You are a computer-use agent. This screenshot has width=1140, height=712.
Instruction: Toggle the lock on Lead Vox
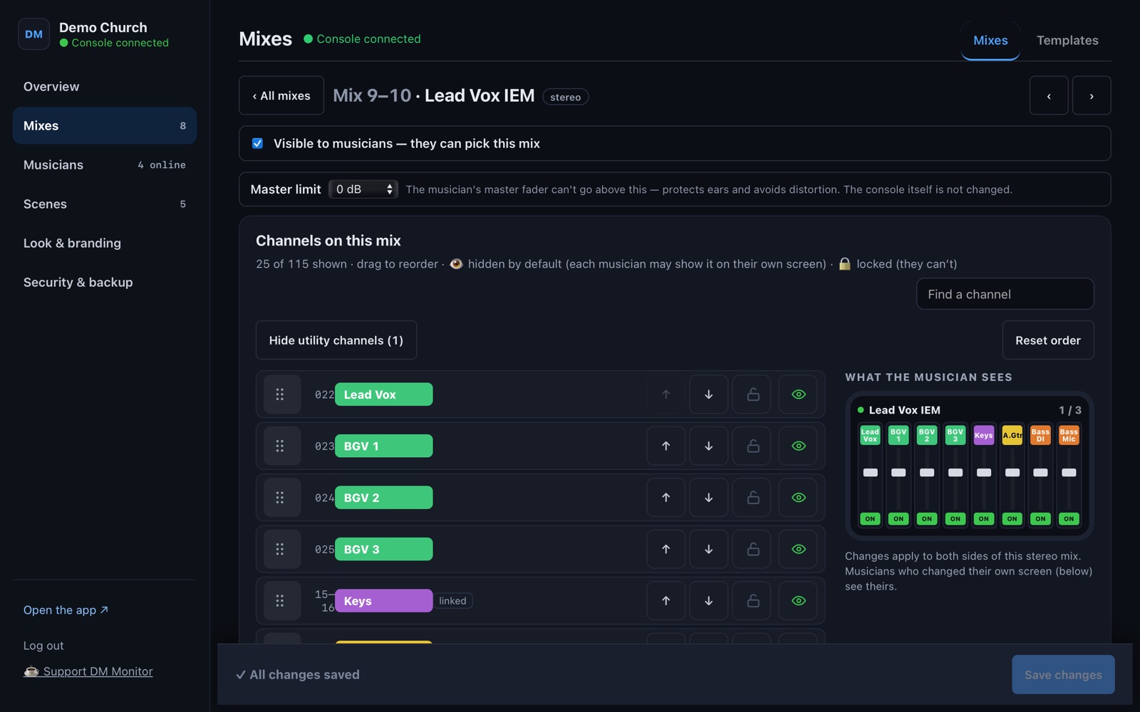click(752, 394)
